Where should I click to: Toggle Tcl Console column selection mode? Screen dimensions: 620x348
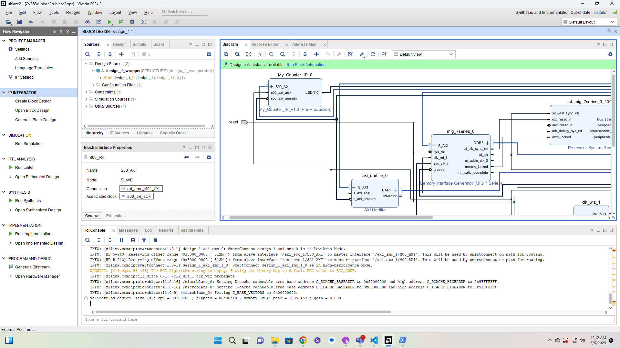[144, 240]
